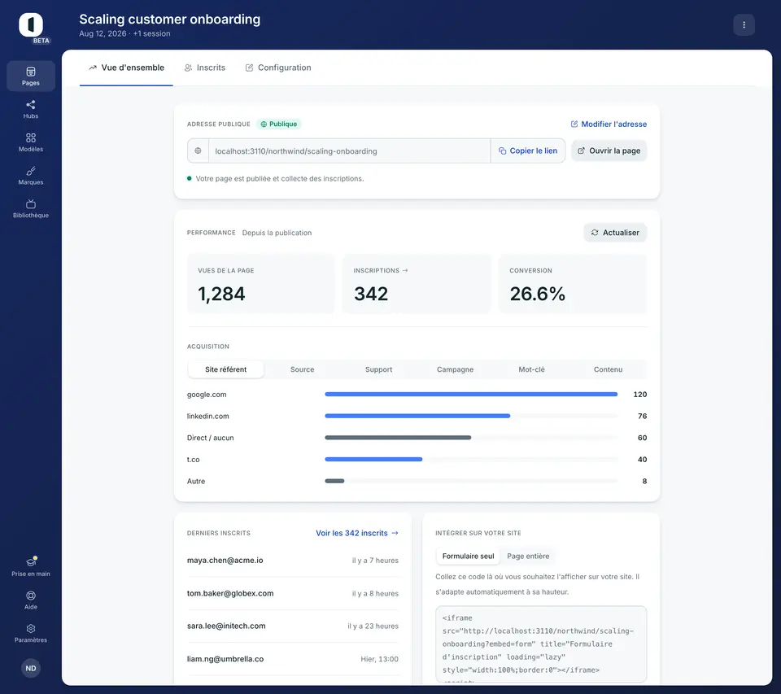The width and height of the screenshot is (781, 694).
Task: Open Modèles in the sidebar
Action: click(31, 142)
